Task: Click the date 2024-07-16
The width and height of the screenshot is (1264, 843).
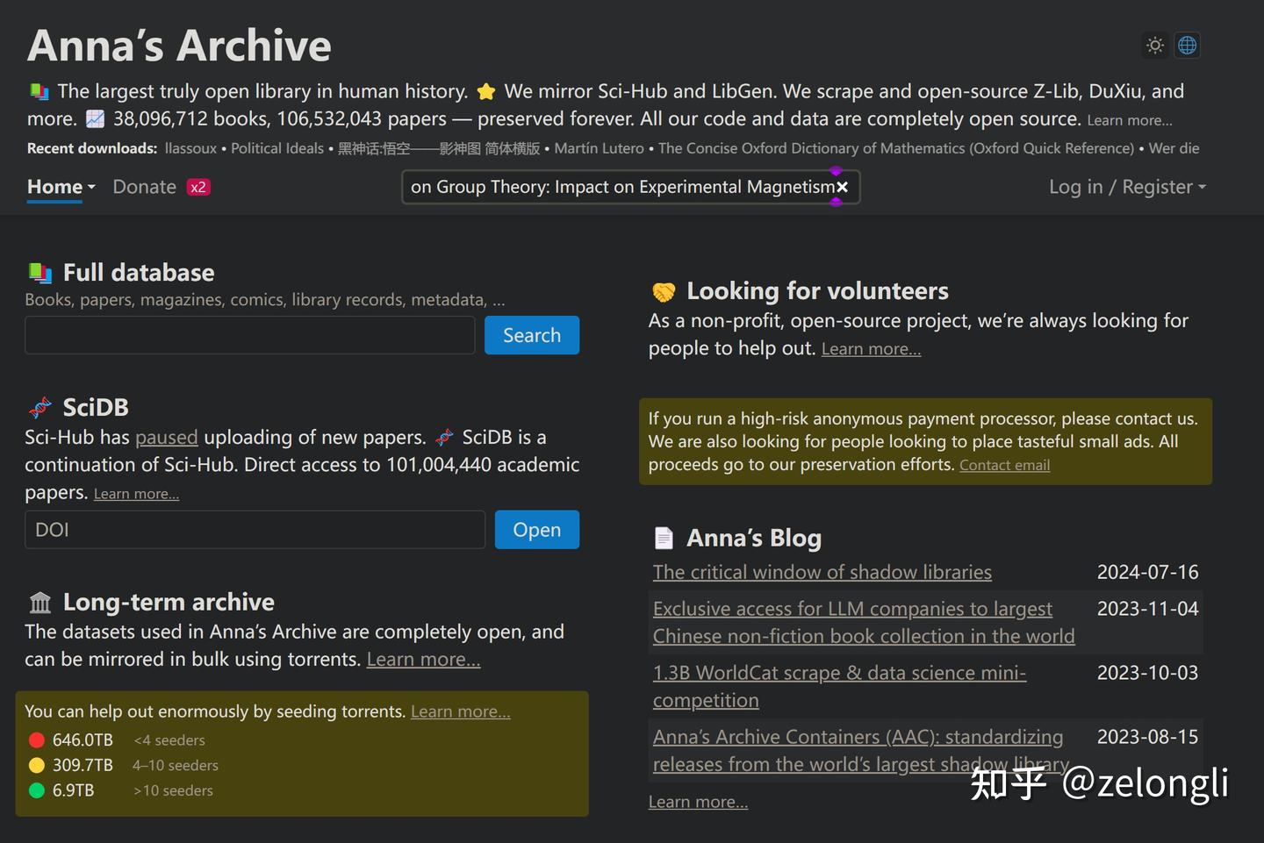Action: click(x=1147, y=572)
